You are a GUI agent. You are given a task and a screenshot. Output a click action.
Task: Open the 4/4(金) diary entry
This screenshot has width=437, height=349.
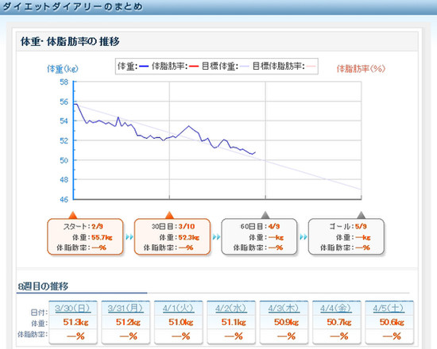(336, 308)
